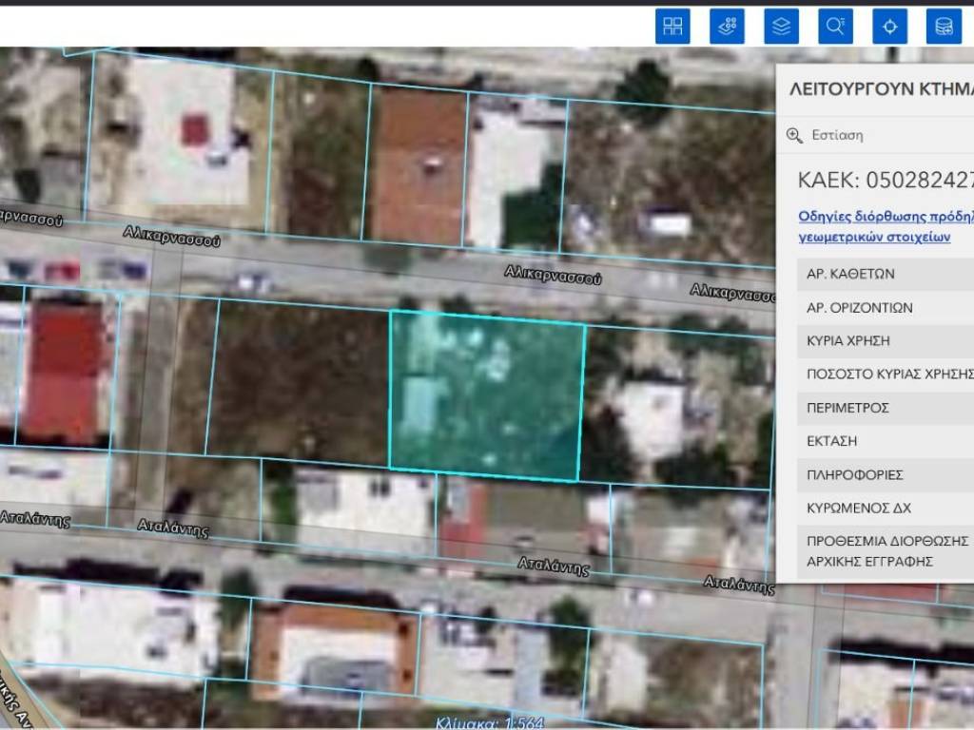Click the zoom magnifier icon beside Εστίαση
Screen dimensions: 974x730
point(795,135)
